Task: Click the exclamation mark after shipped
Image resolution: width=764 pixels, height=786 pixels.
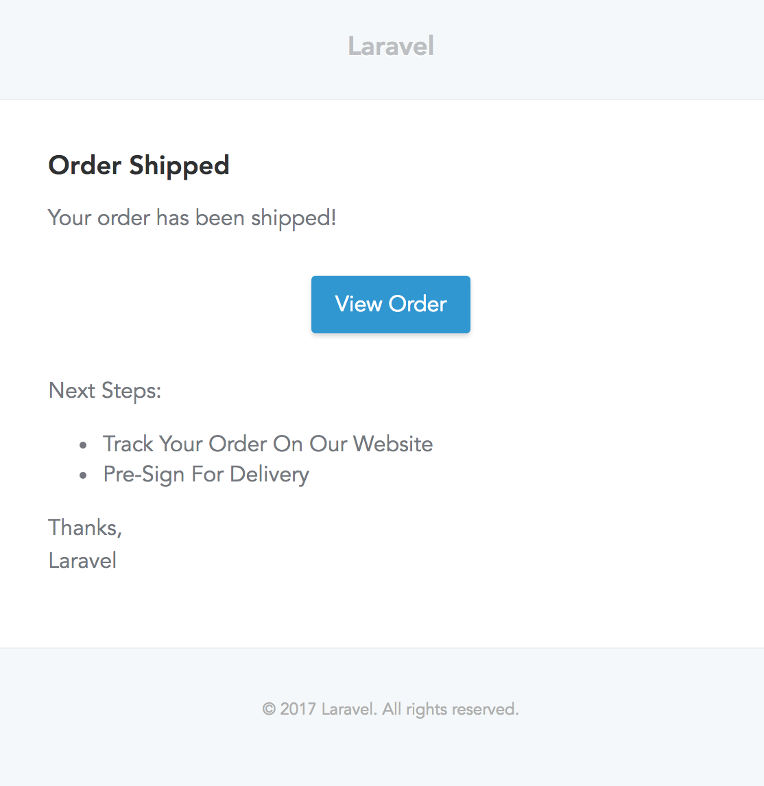Action: coord(333,217)
